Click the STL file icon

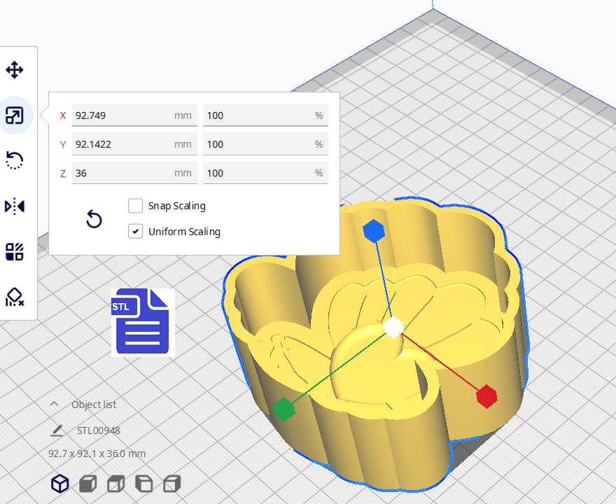pos(143,322)
